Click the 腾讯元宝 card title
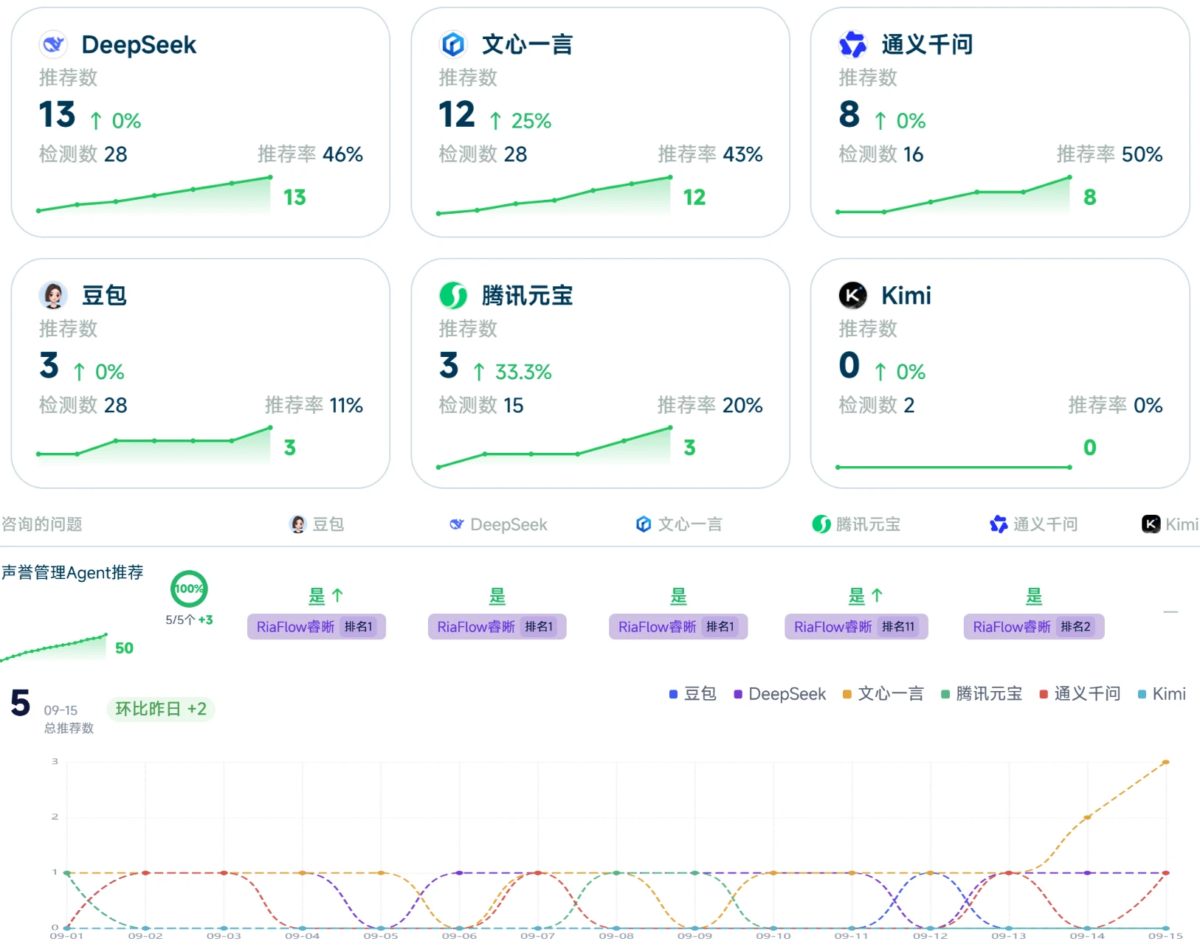The height and width of the screenshot is (947, 1200). coord(527,296)
